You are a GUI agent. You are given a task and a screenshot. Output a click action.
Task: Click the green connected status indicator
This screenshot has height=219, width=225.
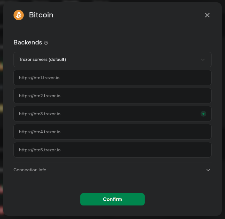[x=203, y=114]
